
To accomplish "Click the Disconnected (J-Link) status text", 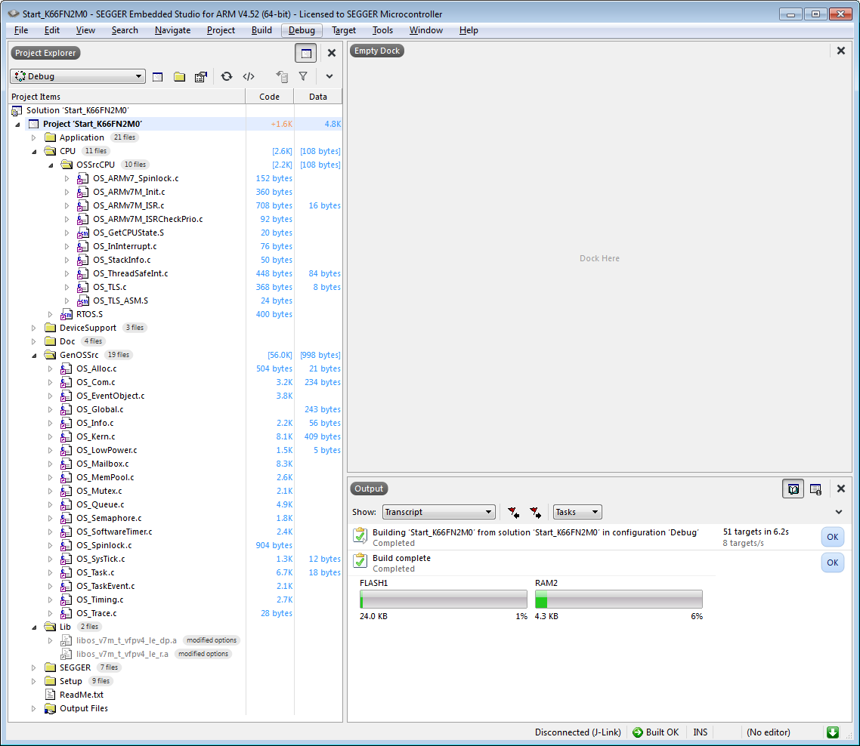I will pyautogui.click(x=577, y=732).
